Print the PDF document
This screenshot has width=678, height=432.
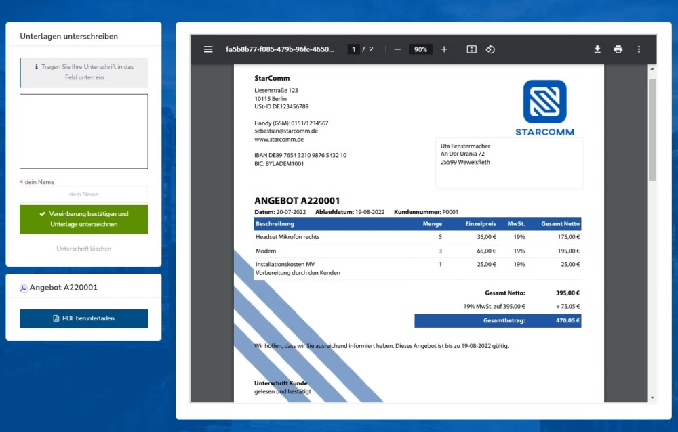pos(618,49)
